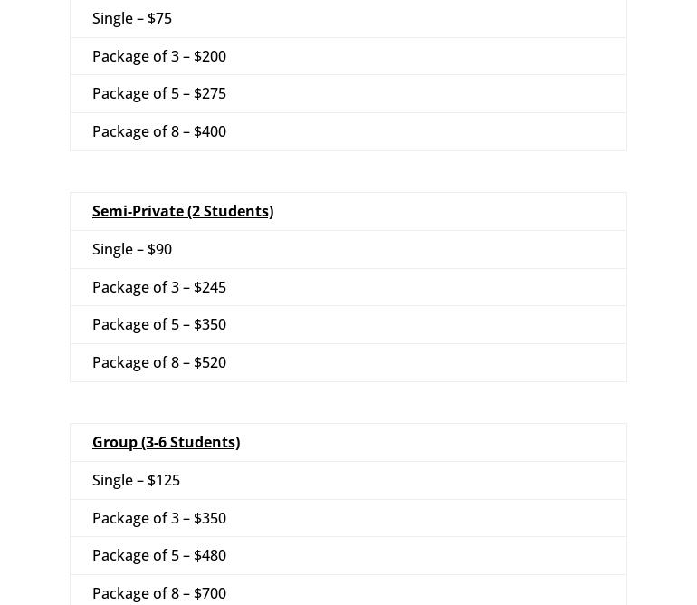Select the Package of 5 – $275 row
697x605 pixels.
tap(348, 94)
